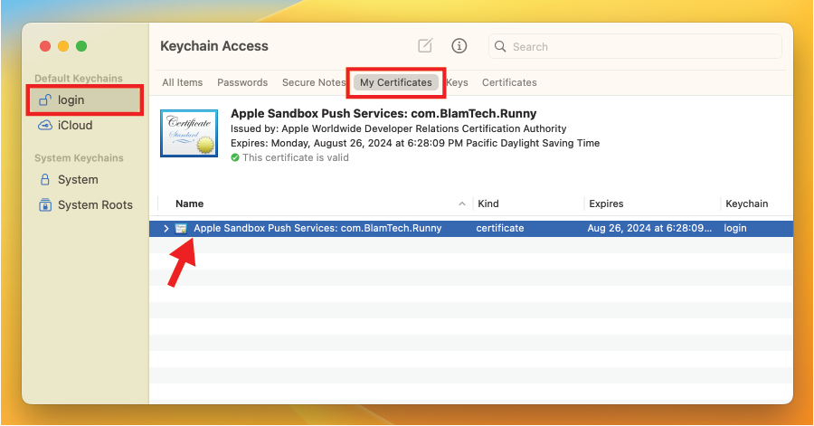Switch to the All Items tab
The width and height of the screenshot is (814, 426).
[x=182, y=82]
